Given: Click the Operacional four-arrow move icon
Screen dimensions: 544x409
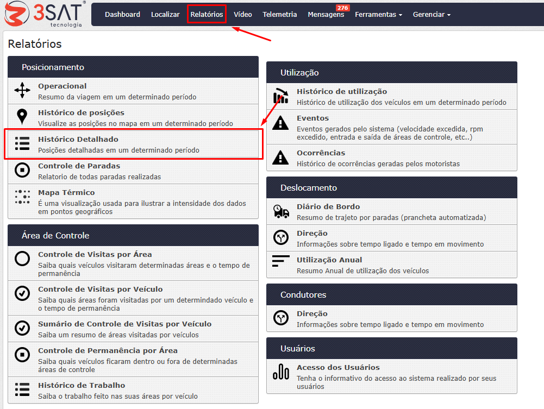Looking at the screenshot, I should (22, 91).
